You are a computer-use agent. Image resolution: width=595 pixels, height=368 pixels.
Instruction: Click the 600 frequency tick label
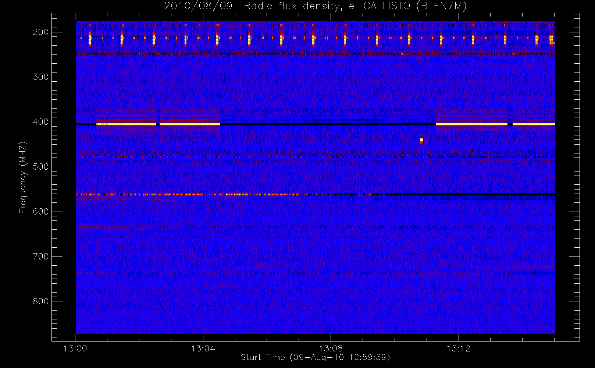pos(41,212)
